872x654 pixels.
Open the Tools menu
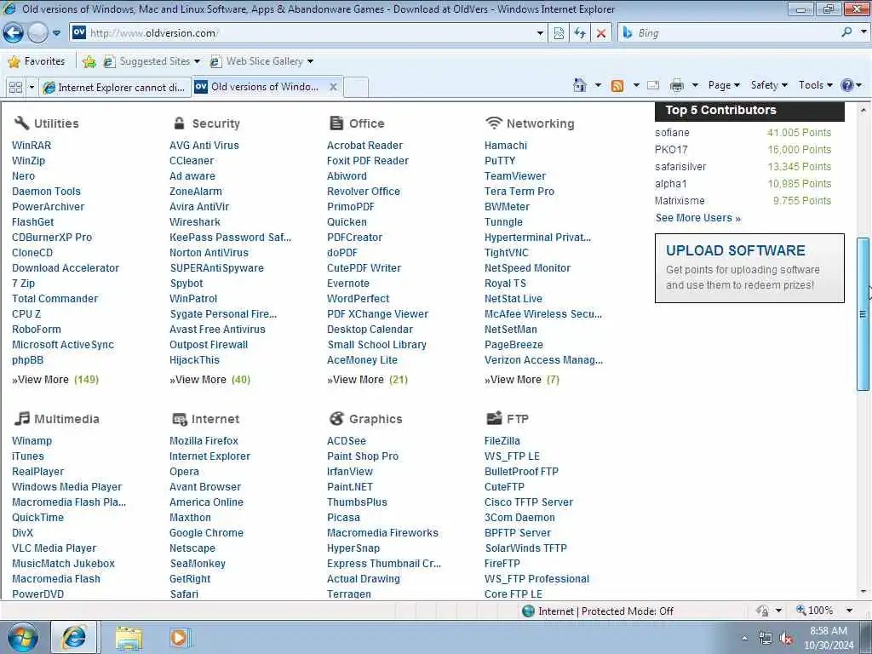815,85
